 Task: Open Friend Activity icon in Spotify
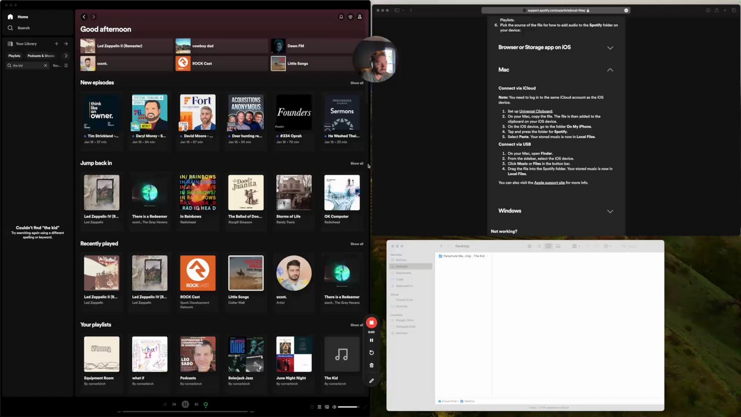[x=350, y=17]
